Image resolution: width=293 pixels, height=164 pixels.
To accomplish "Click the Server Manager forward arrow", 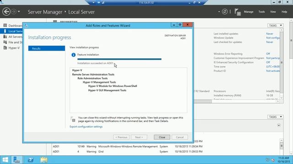I will coord(14,11).
